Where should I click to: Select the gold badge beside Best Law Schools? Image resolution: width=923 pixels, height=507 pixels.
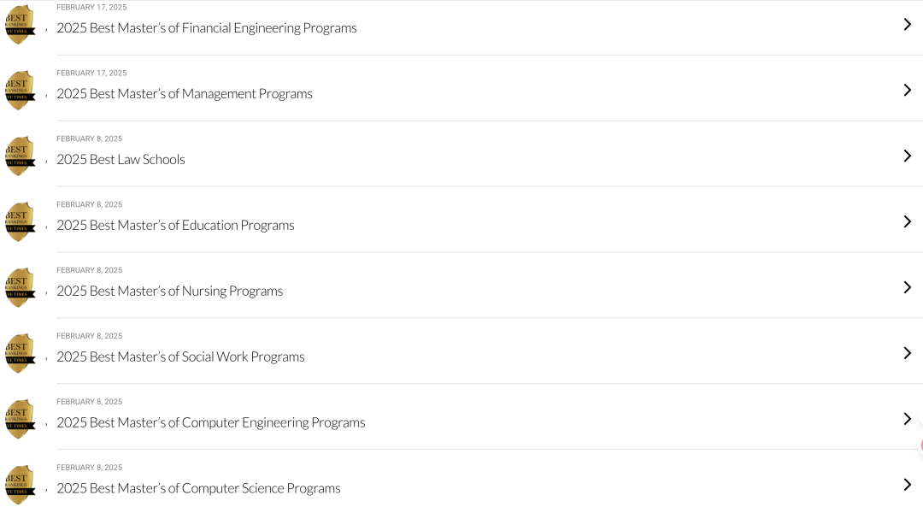(20, 156)
